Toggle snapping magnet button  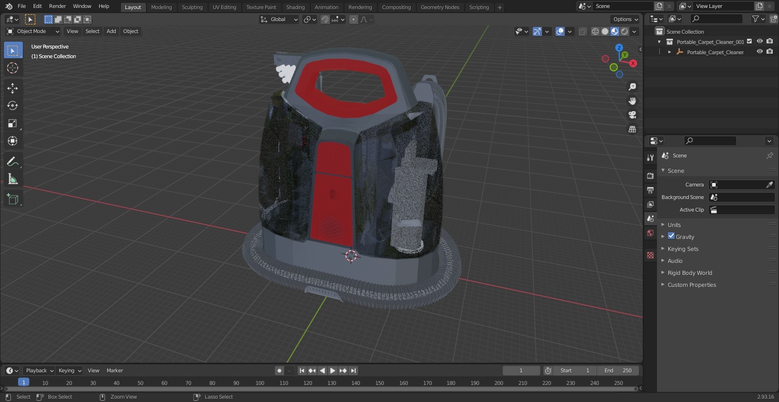(325, 19)
